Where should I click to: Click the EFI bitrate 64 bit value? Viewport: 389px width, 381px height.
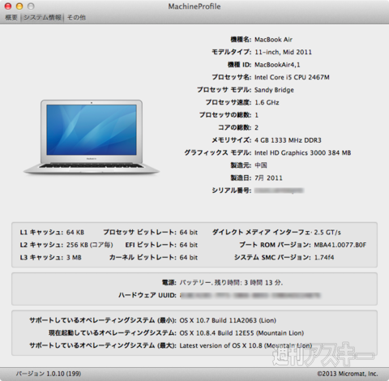click(x=189, y=245)
